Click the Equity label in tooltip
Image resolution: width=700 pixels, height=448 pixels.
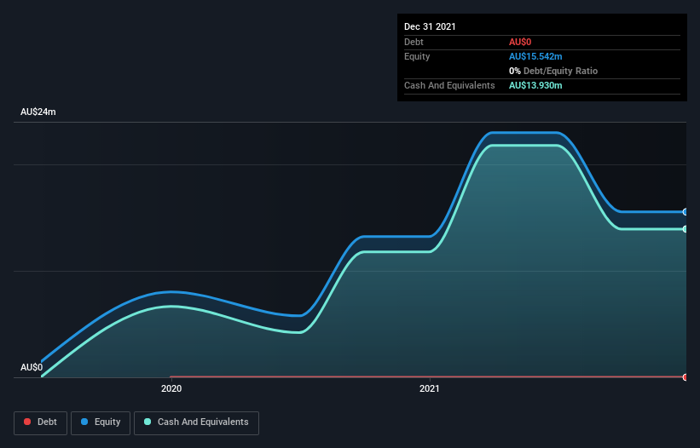417,56
